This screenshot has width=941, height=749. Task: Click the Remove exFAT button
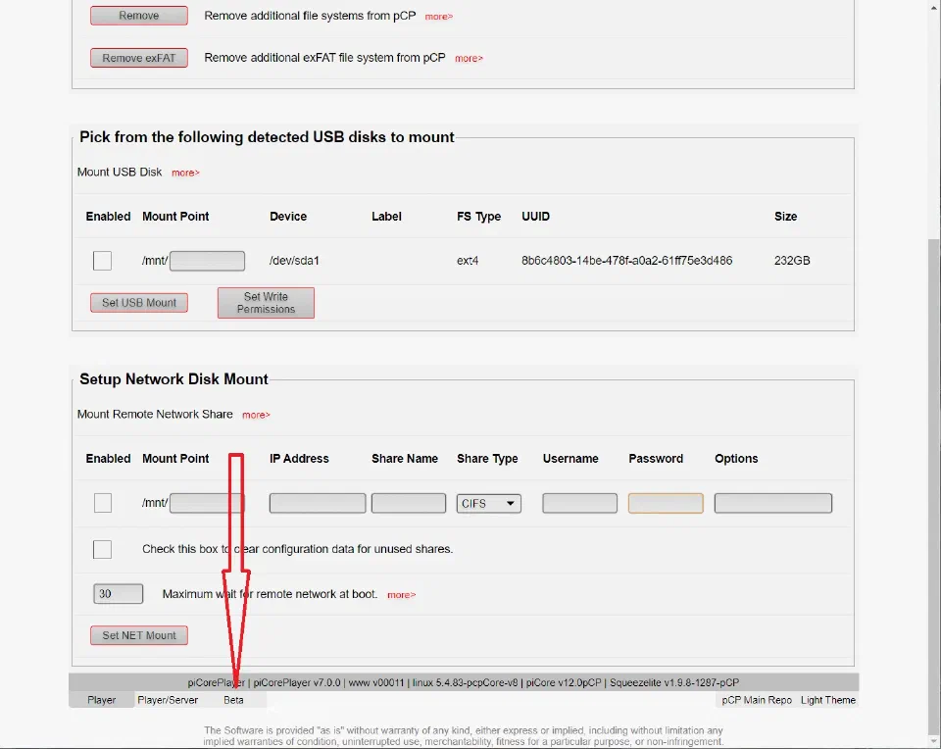[138, 58]
